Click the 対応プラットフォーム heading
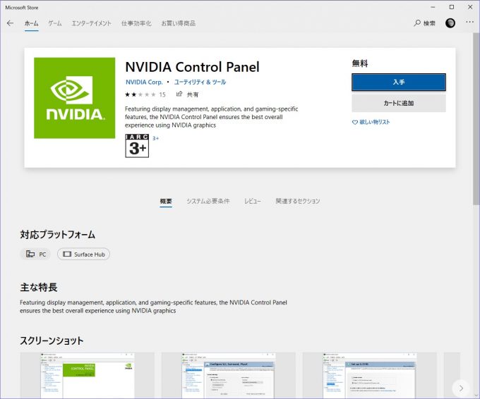Image resolution: width=480 pixels, height=399 pixels. coord(58,235)
